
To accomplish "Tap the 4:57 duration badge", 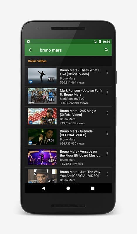I will coord(51,161).
